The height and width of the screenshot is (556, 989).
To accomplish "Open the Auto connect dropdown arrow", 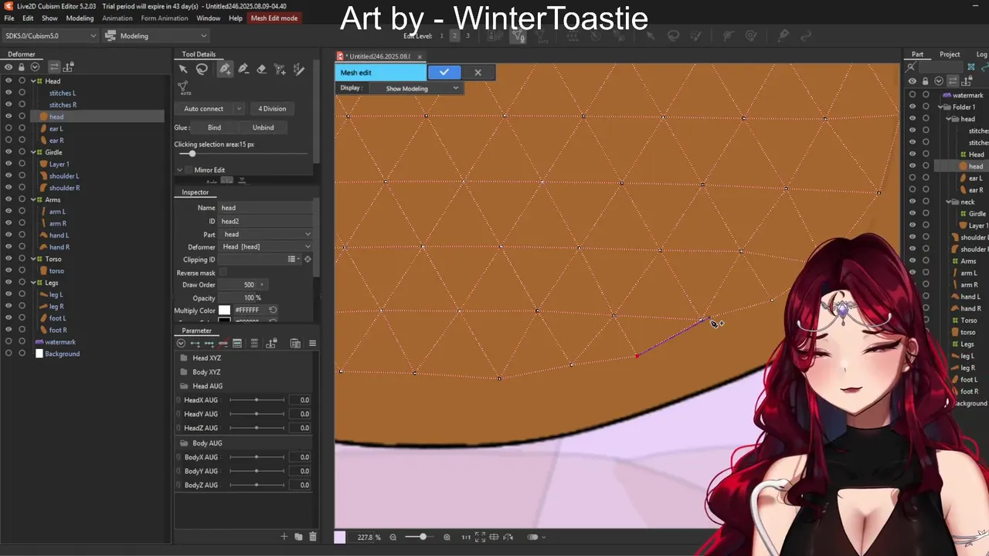I will pos(239,109).
